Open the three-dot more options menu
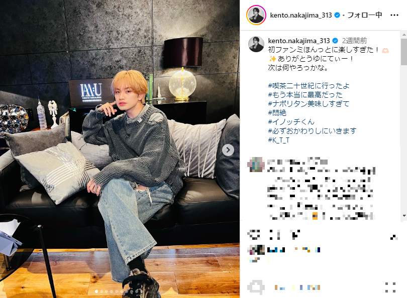Screen dimensions: 407x298 point(394,15)
